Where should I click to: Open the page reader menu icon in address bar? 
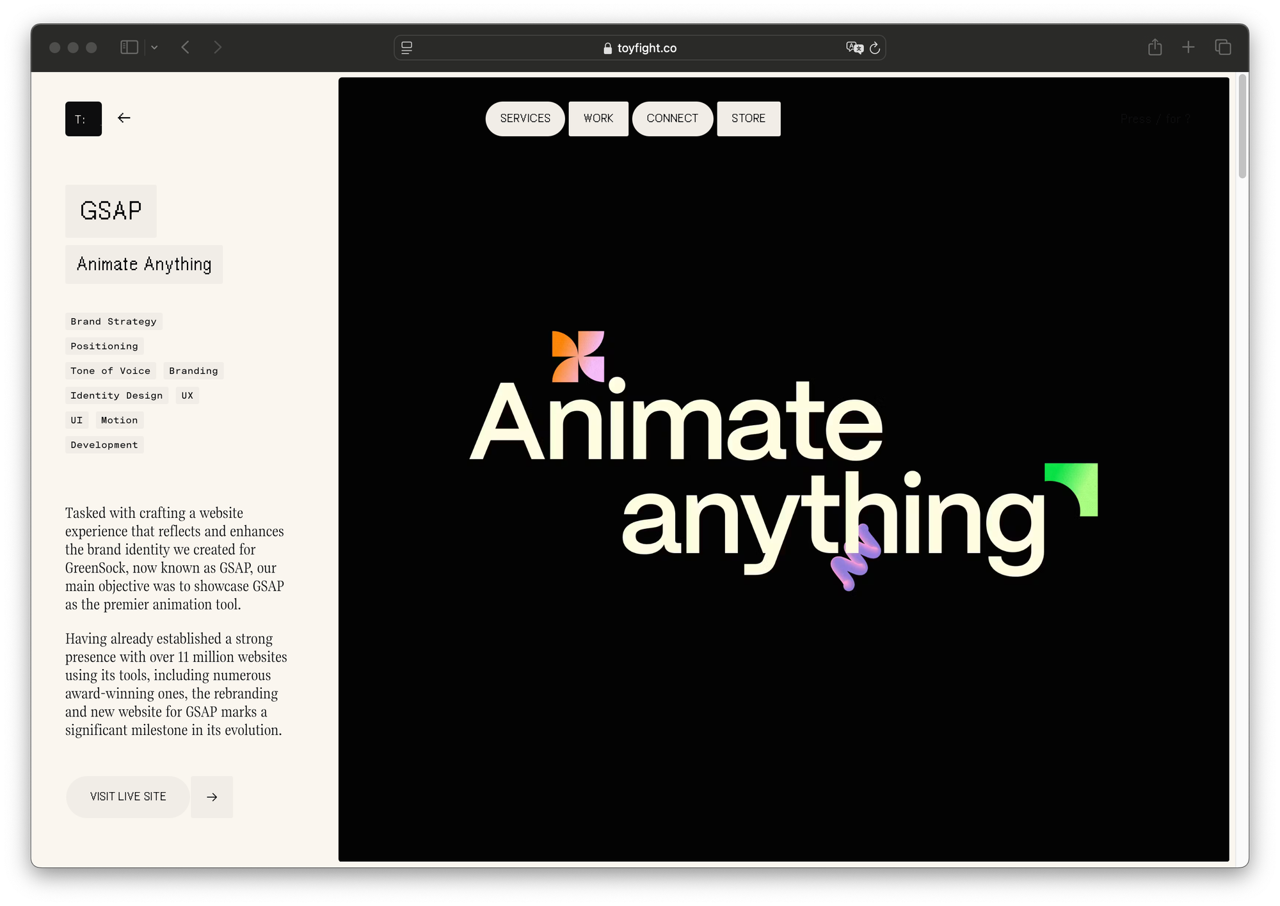pyautogui.click(x=406, y=48)
